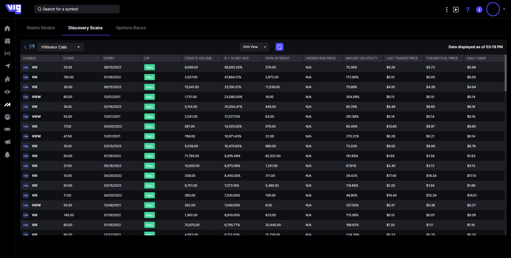Open the eye watchlist sidebar icon
Image resolution: width=511 pixels, height=258 pixels.
coord(7,92)
